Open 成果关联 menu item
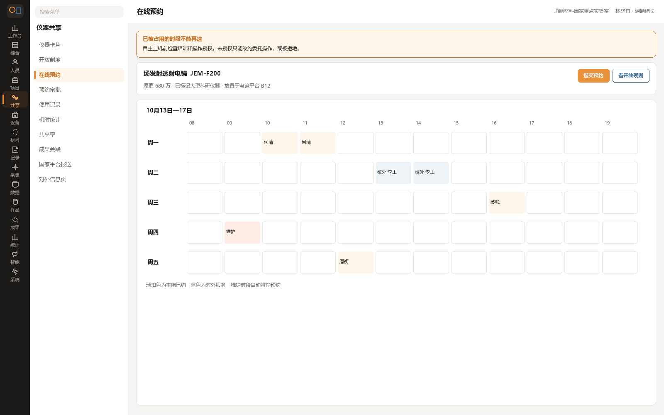 point(79,149)
